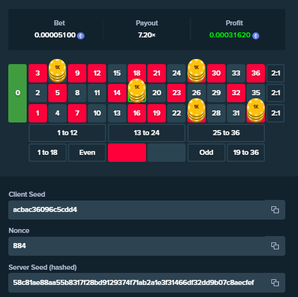The width and height of the screenshot is (298, 297).
Task: Copy the hashed Server Seed
Action: [275, 282]
